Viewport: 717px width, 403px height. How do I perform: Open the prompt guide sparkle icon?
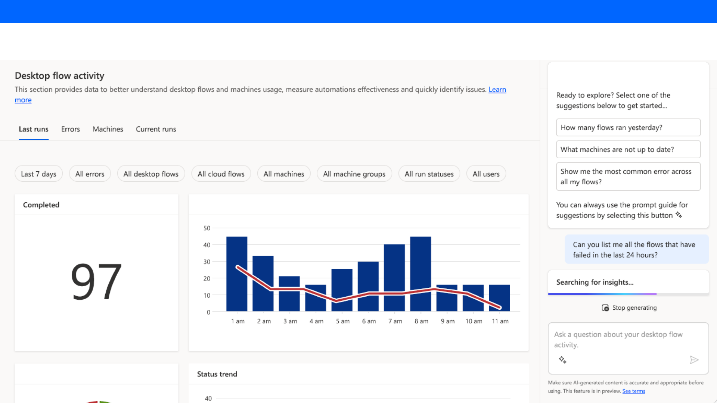pos(562,360)
